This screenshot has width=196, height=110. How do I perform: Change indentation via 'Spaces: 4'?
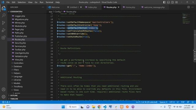[x=163, y=102]
